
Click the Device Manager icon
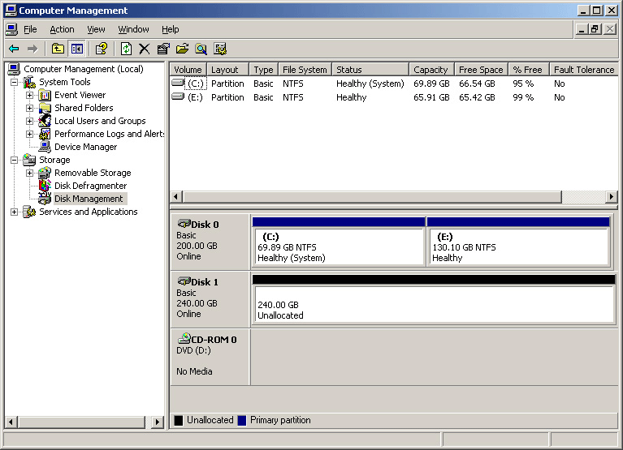pyautogui.click(x=45, y=147)
